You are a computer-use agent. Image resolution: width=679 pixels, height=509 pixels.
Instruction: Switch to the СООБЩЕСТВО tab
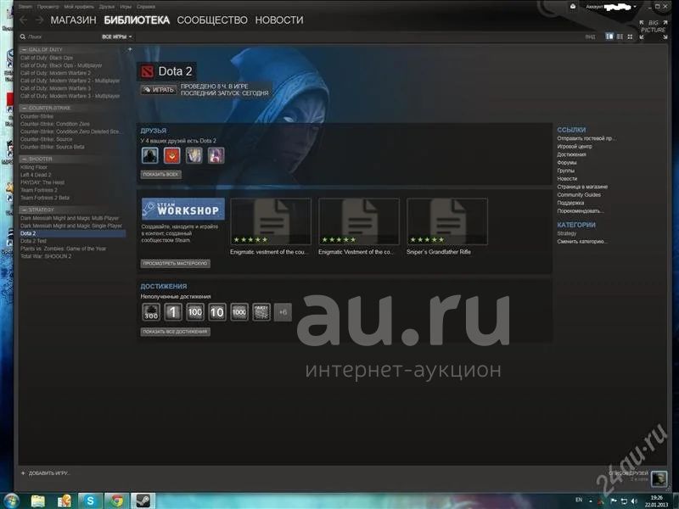pyautogui.click(x=212, y=20)
